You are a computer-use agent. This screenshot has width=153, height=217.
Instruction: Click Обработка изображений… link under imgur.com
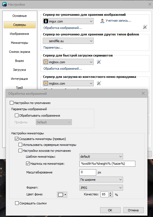coord(63,28)
